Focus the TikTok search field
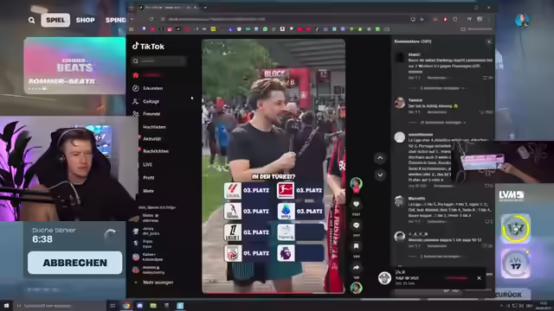Viewport: 554px width, 311px height. 158,61
